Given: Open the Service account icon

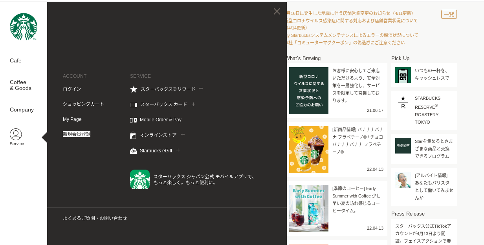Looking at the screenshot, I should (x=16, y=137).
